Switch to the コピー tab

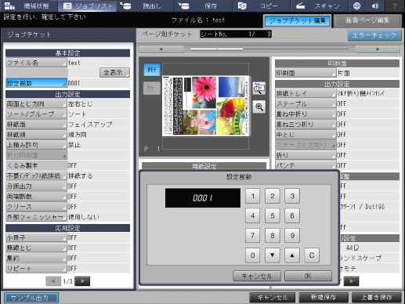[x=262, y=5]
